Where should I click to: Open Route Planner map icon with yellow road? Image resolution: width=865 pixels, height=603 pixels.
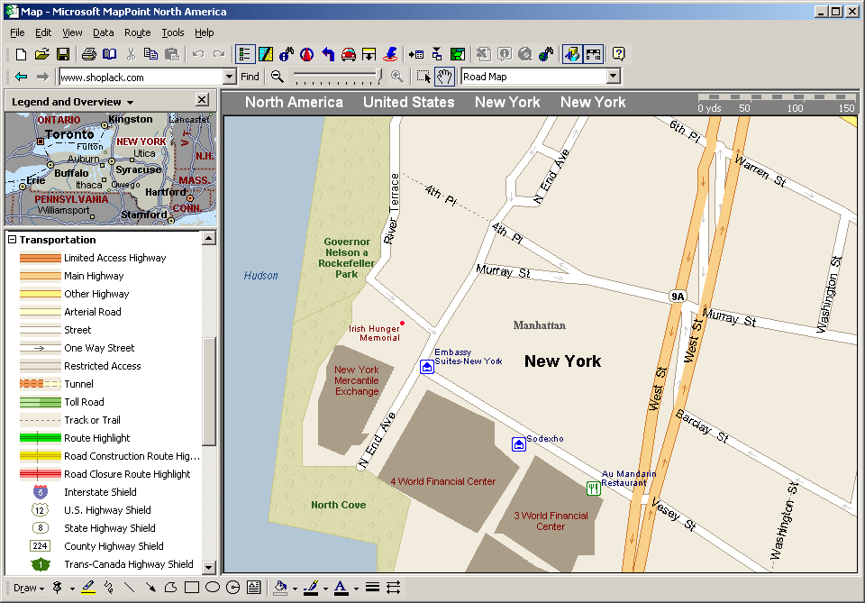pos(265,54)
